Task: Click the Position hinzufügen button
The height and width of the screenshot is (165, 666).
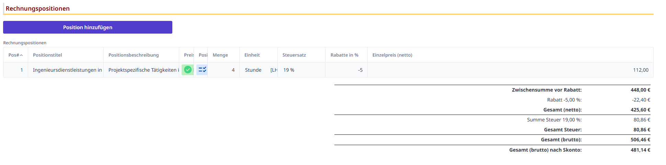Action: tap(88, 27)
